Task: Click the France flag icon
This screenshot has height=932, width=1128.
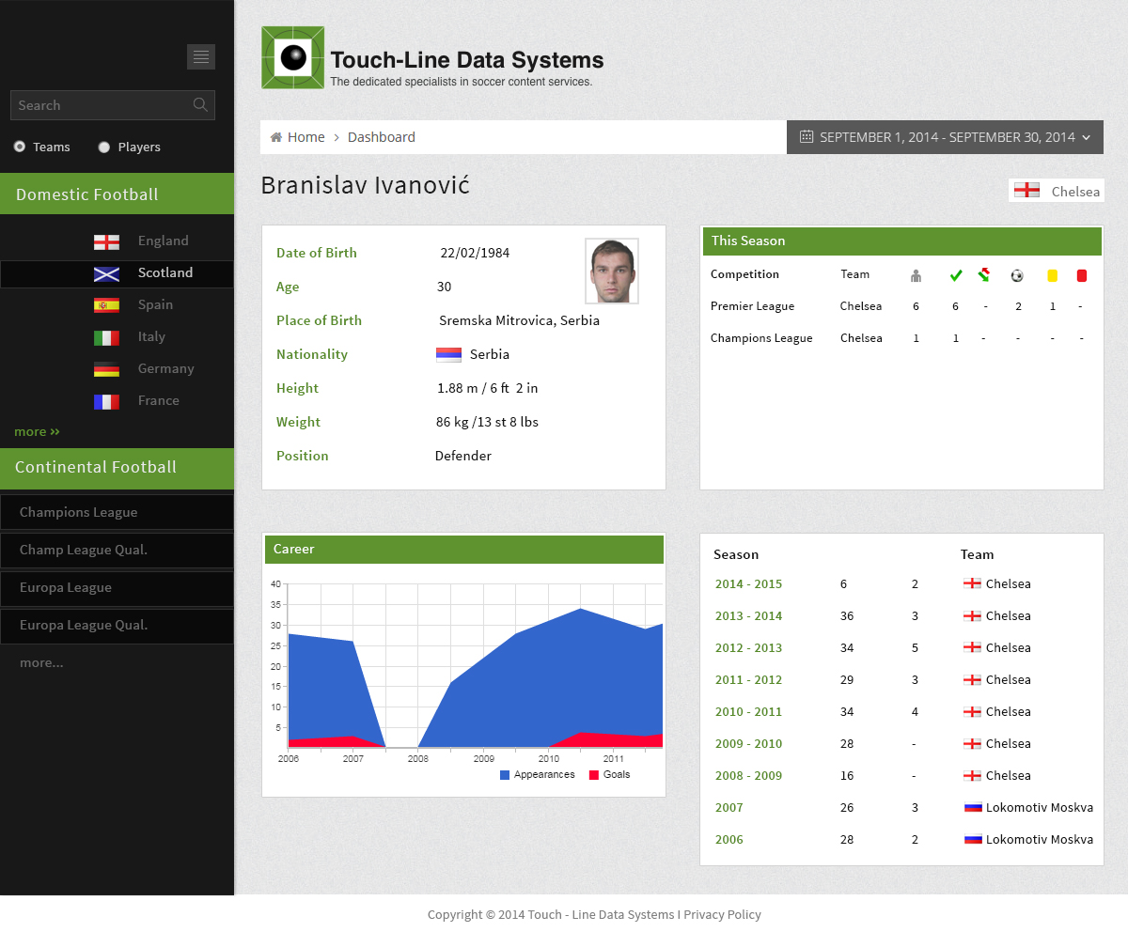Action: 106,401
